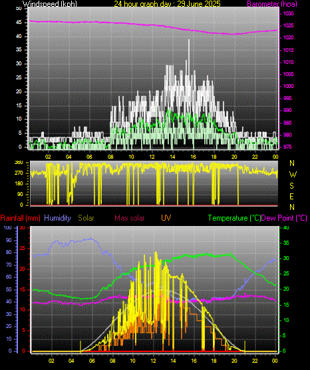Click the 45 windspeed axis value
Image resolution: width=310 pixels, height=370 pixels.
(19, 23)
